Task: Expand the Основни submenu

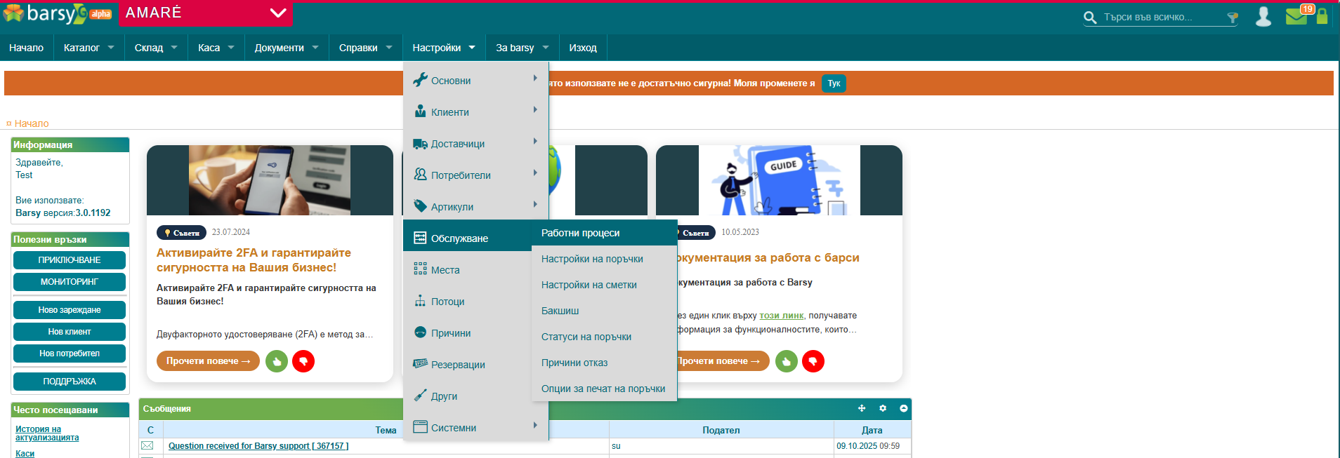Action: (x=475, y=81)
